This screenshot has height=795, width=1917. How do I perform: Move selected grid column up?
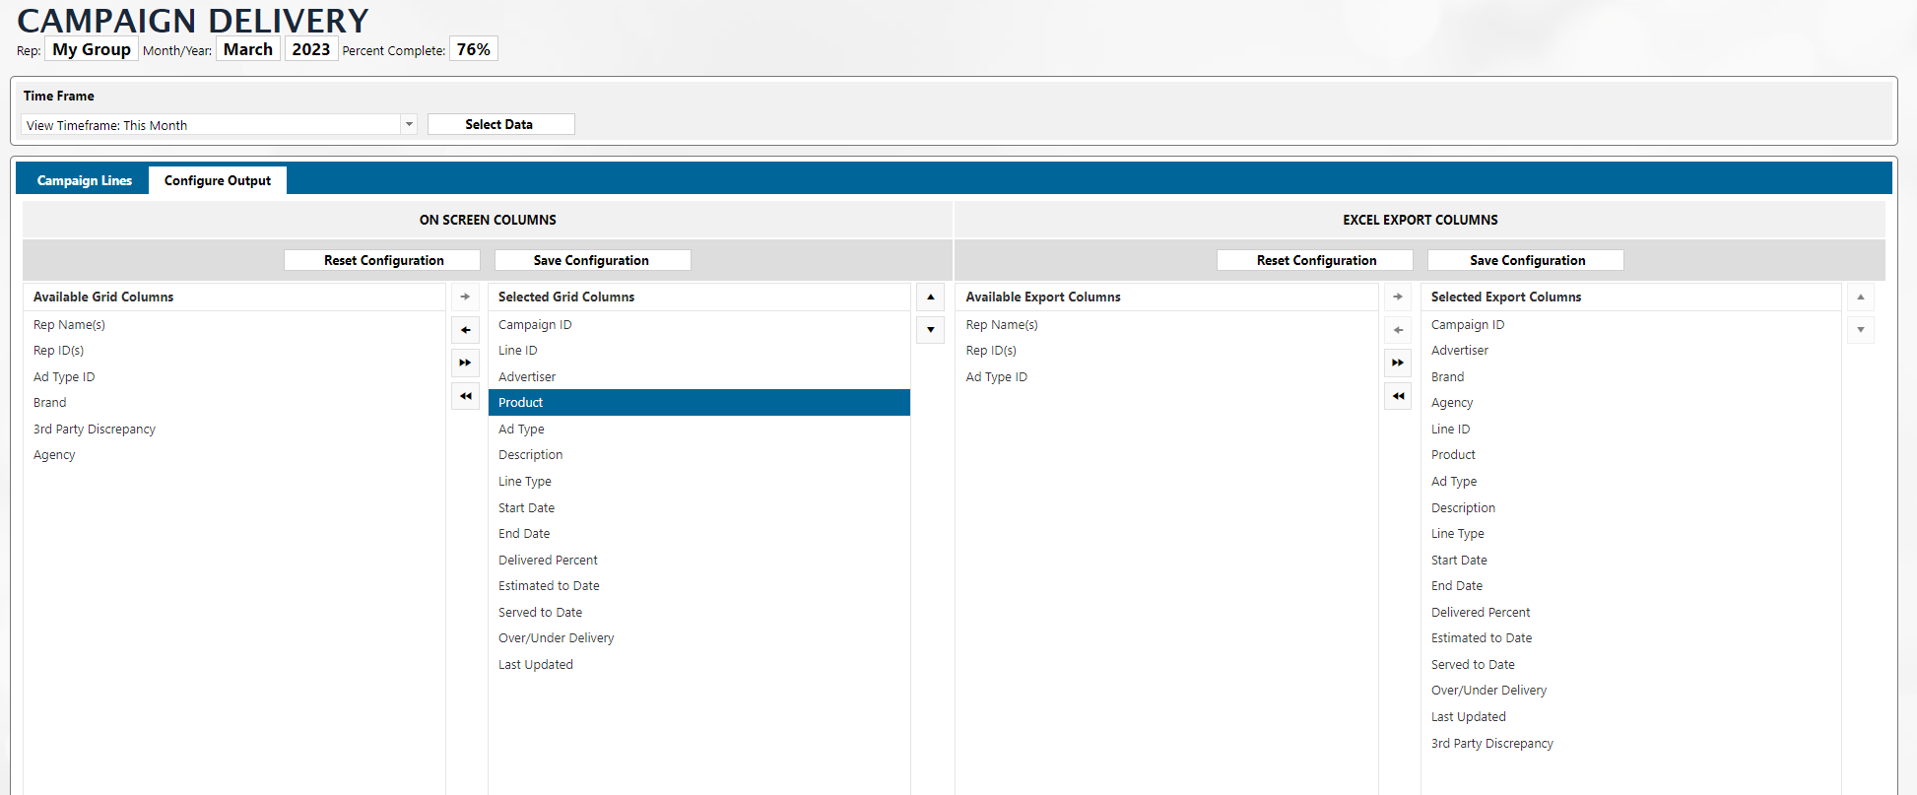(x=930, y=297)
